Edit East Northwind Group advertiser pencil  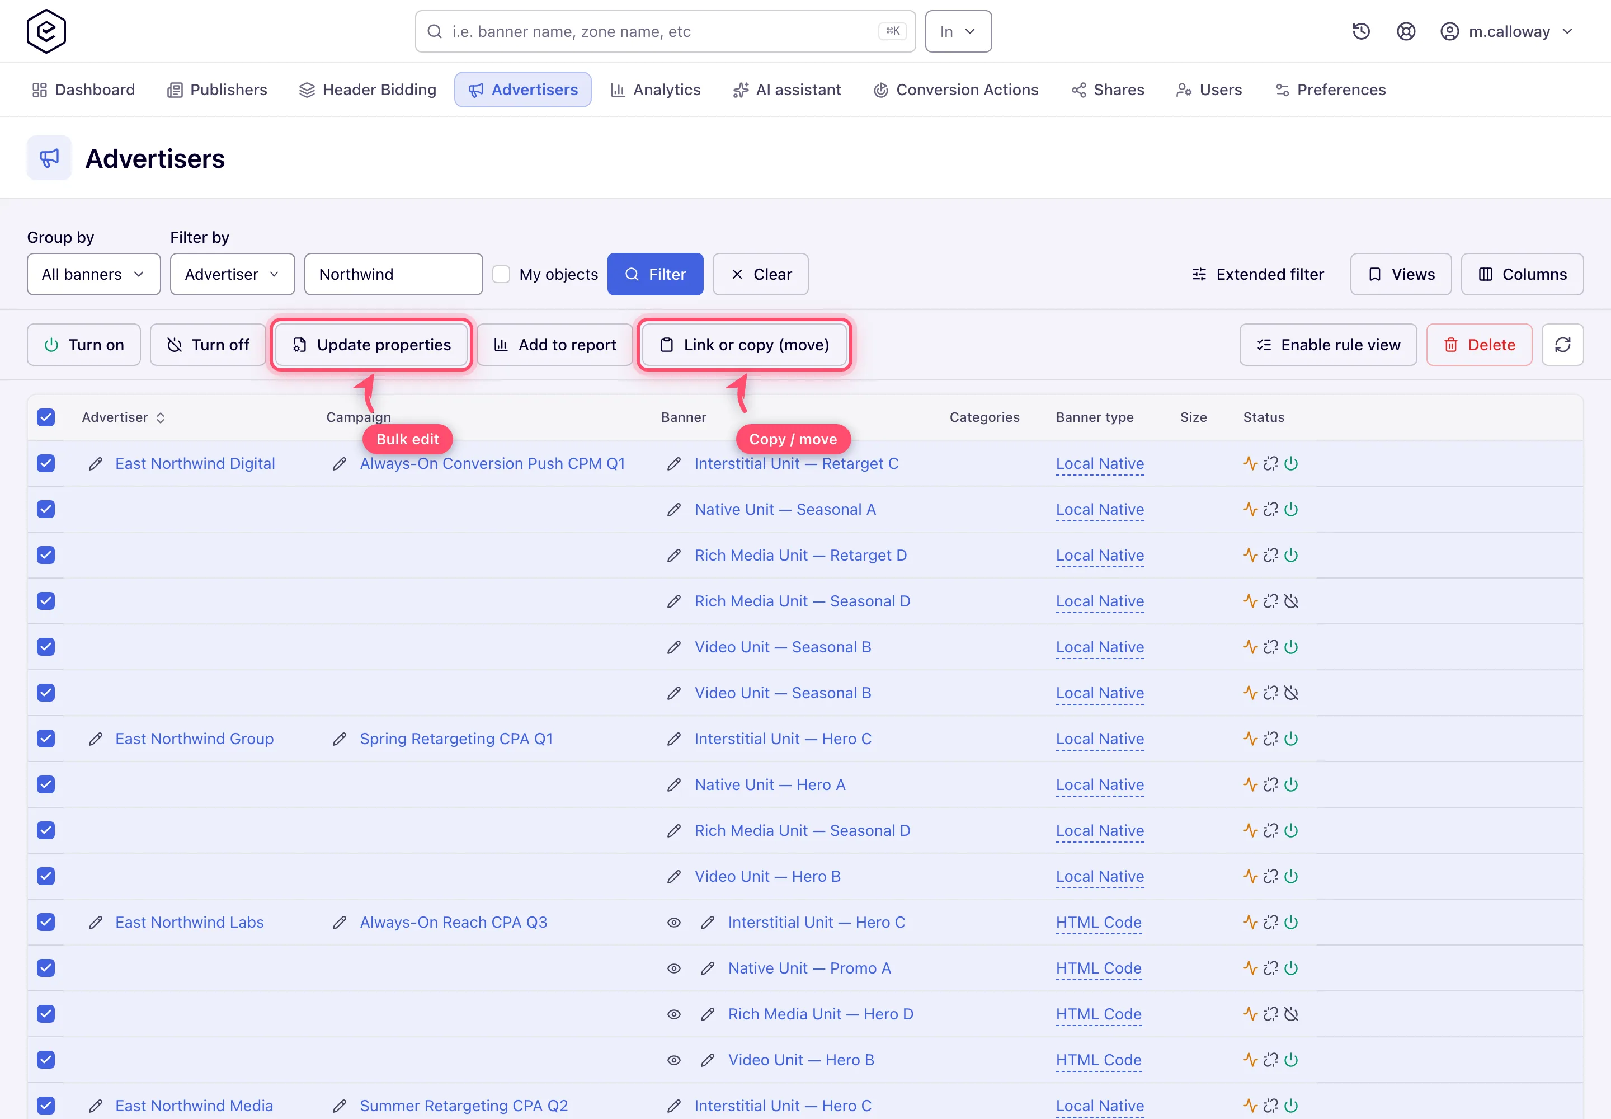96,739
